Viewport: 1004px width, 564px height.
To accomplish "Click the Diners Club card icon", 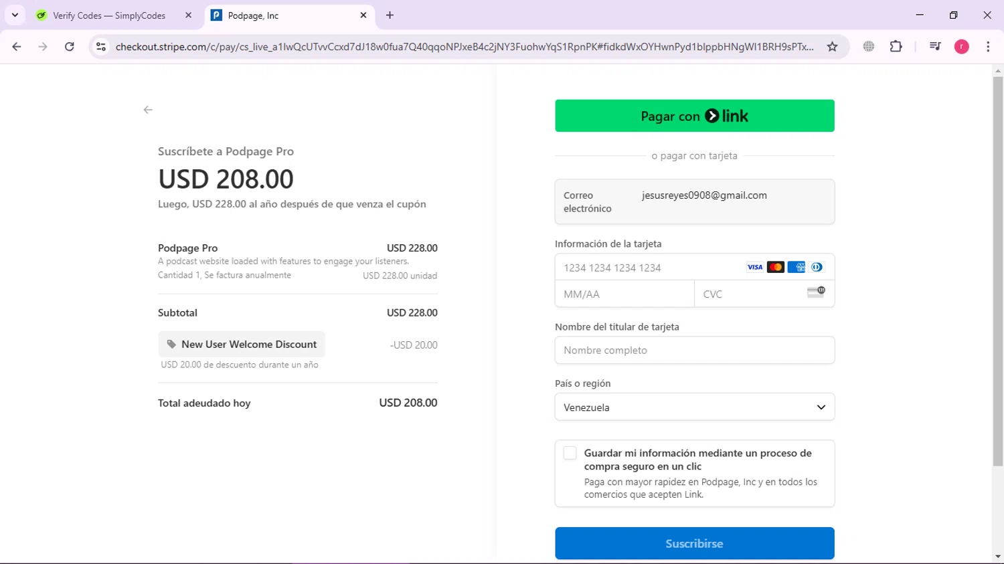I will point(817,267).
